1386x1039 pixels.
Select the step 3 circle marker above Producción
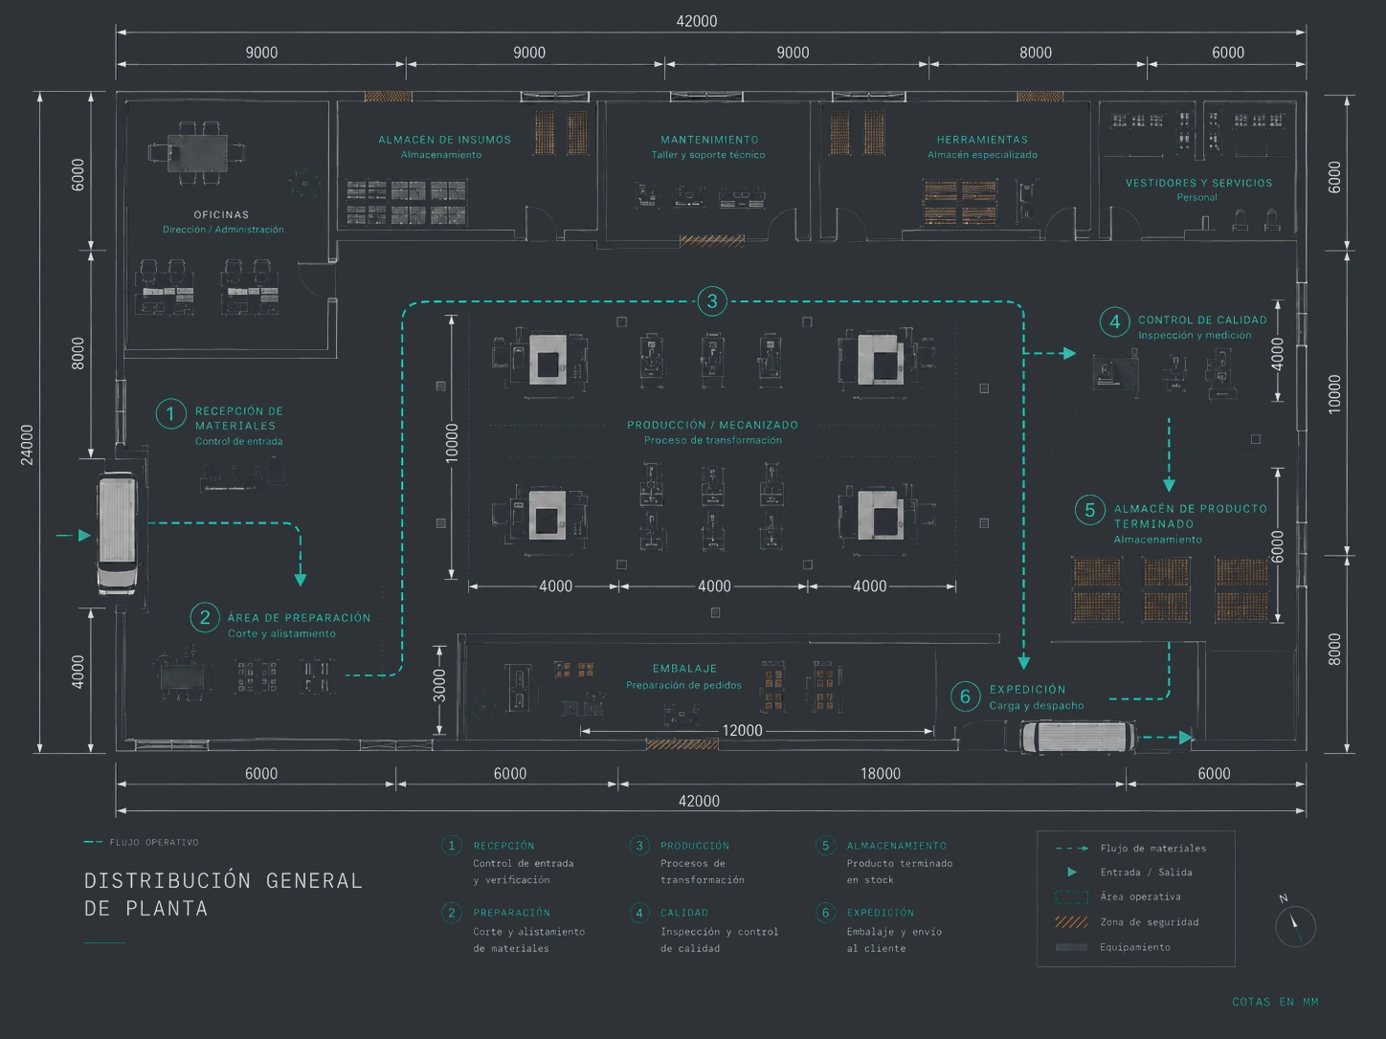(x=711, y=301)
